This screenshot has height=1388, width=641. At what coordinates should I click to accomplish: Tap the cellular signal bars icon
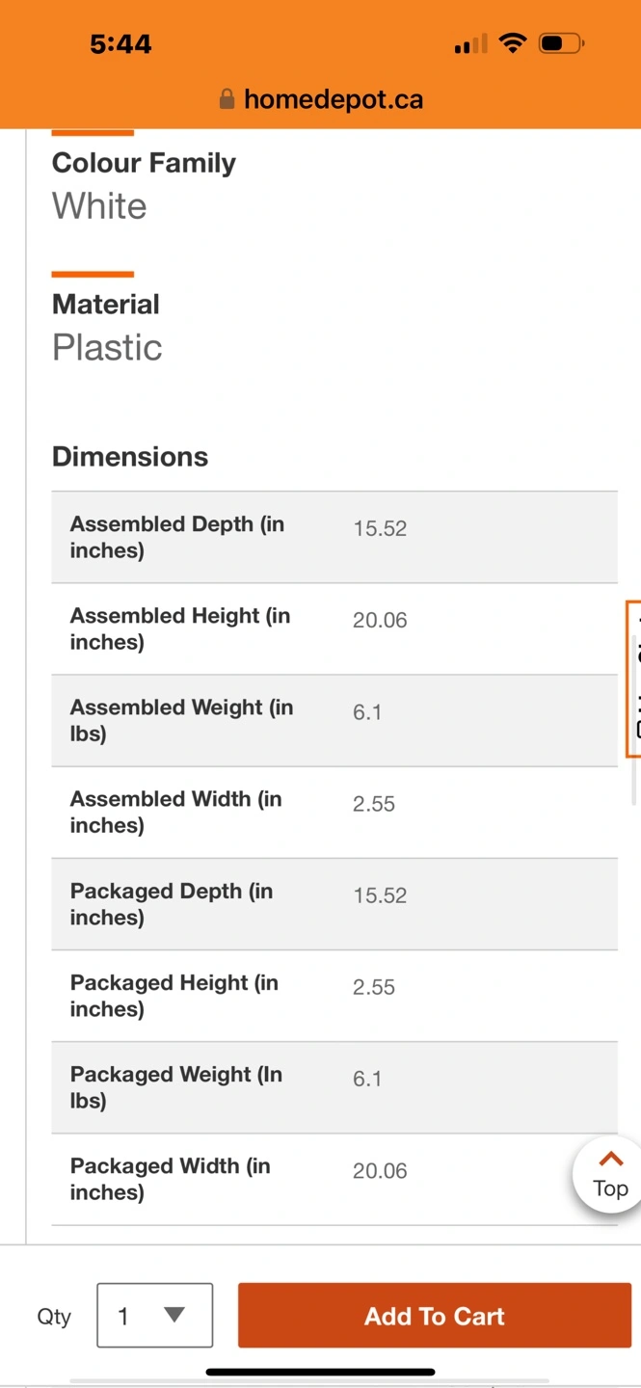[x=470, y=44]
